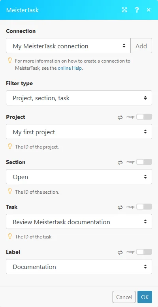This screenshot has height=307, width=158.
Task: Click the refresh icon next to Label
Action: (x=120, y=252)
